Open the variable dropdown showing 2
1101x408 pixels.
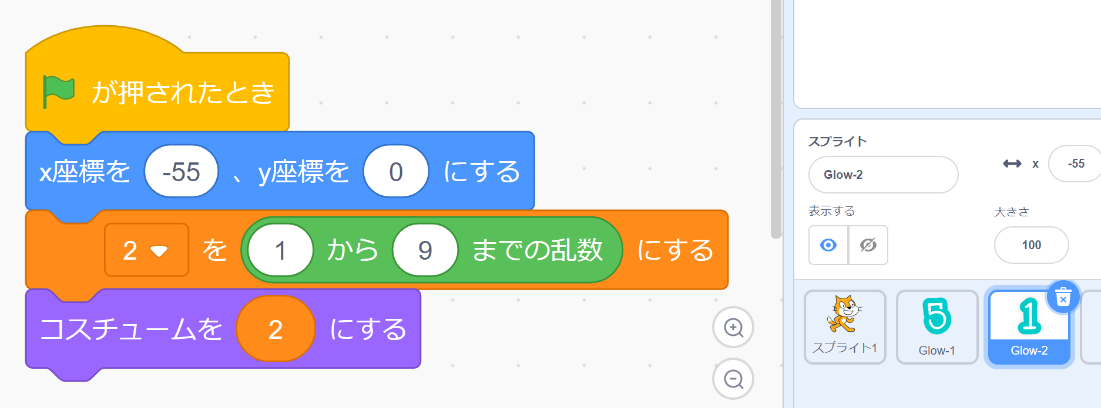click(x=146, y=250)
